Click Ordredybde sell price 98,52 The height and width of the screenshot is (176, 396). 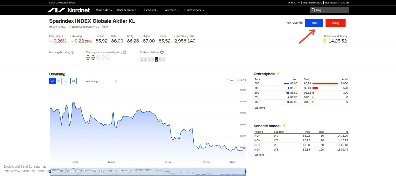(307, 93)
